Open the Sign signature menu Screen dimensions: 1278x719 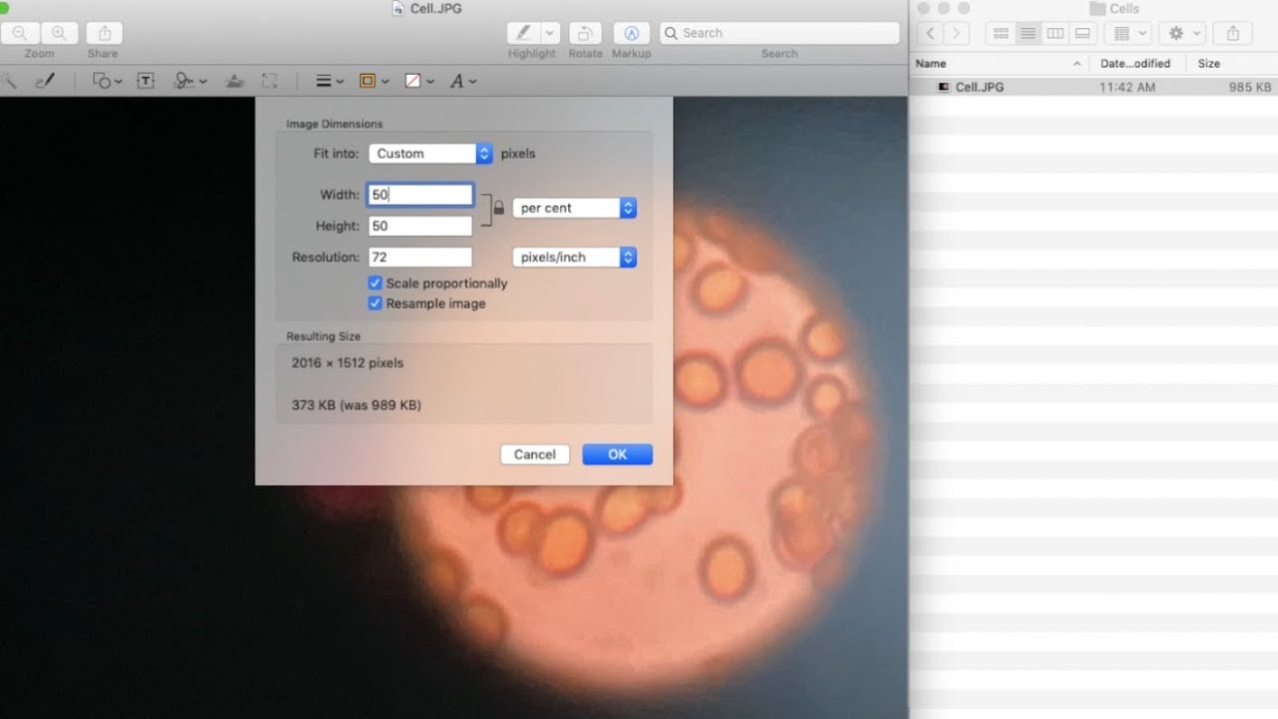[190, 81]
